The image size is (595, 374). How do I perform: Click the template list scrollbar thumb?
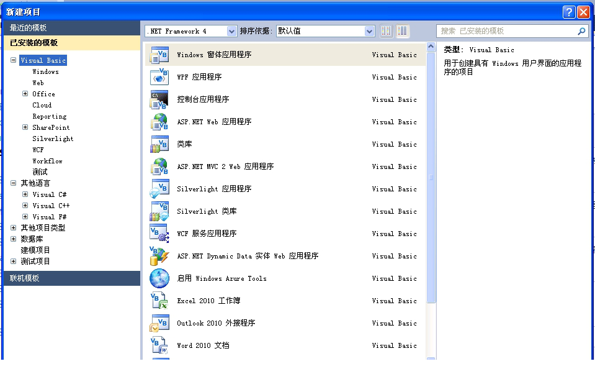pos(431,177)
